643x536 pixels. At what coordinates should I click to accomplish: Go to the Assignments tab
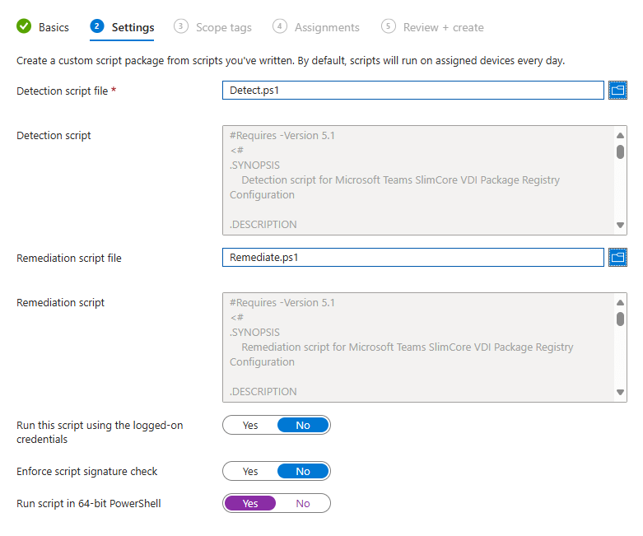pos(327,27)
